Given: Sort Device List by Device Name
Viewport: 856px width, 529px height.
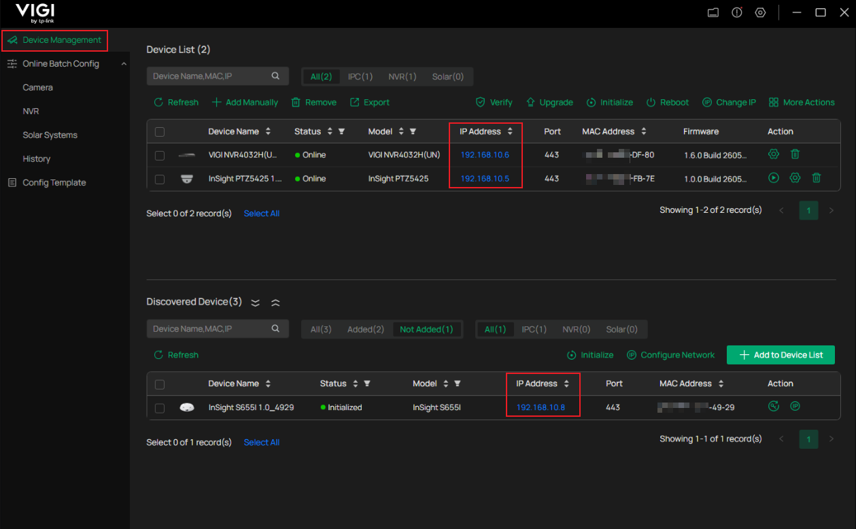Looking at the screenshot, I should click(268, 131).
